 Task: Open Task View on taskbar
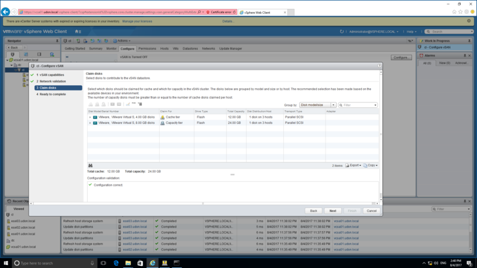(x=103, y=263)
